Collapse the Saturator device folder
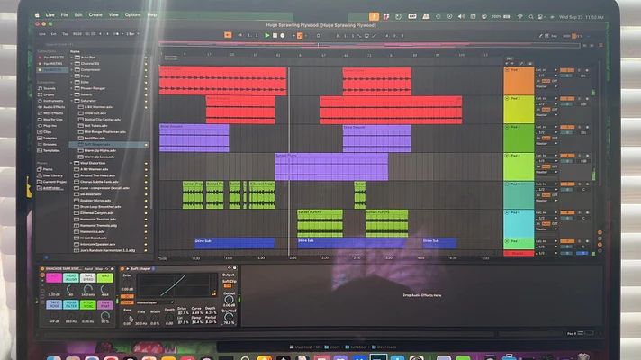The width and height of the screenshot is (641, 360). tap(71, 101)
